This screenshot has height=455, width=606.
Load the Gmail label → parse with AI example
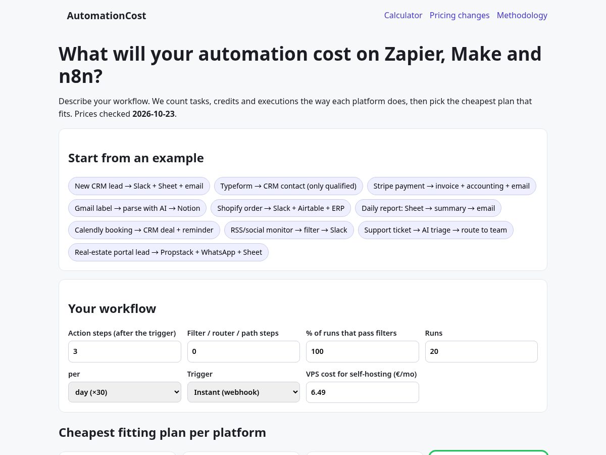tap(137, 208)
